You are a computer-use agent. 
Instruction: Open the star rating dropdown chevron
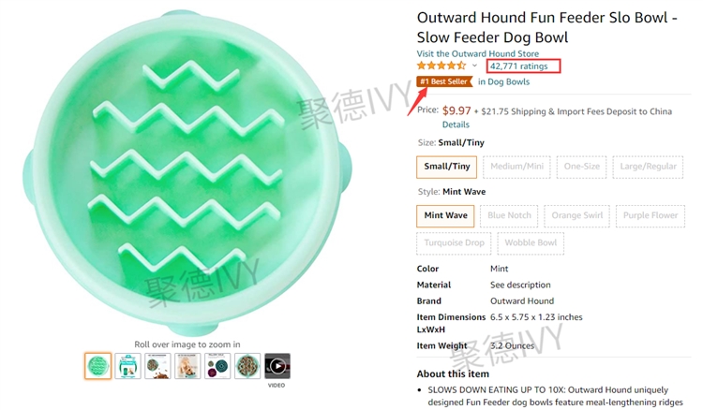(474, 66)
